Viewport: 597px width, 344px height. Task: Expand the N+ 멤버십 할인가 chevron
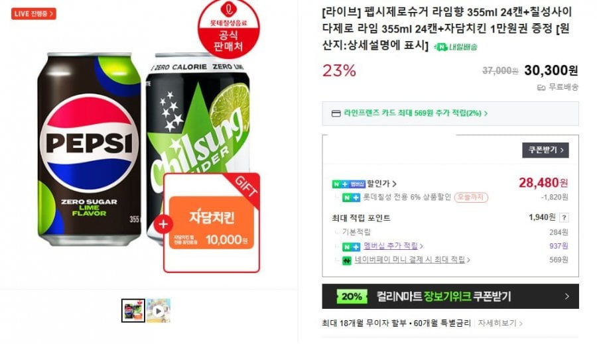tap(395, 184)
